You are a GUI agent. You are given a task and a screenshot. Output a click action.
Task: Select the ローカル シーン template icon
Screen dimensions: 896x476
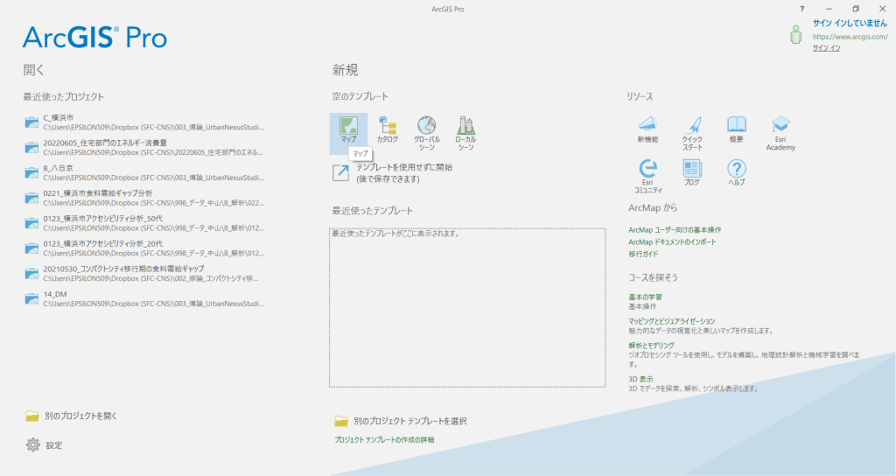coord(465,125)
